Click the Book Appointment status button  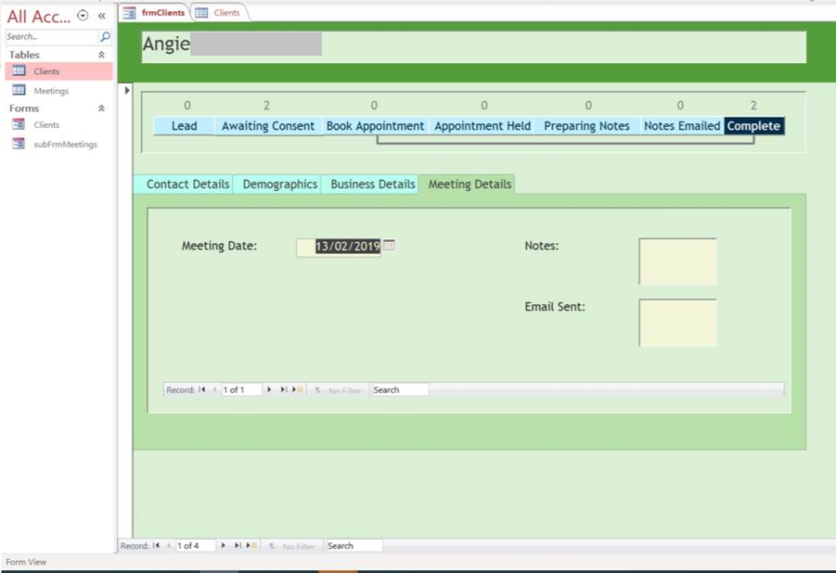[376, 126]
